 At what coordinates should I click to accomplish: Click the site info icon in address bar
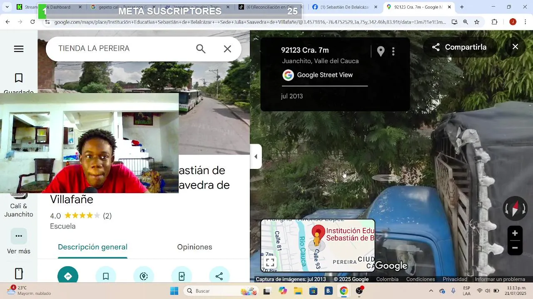47,22
